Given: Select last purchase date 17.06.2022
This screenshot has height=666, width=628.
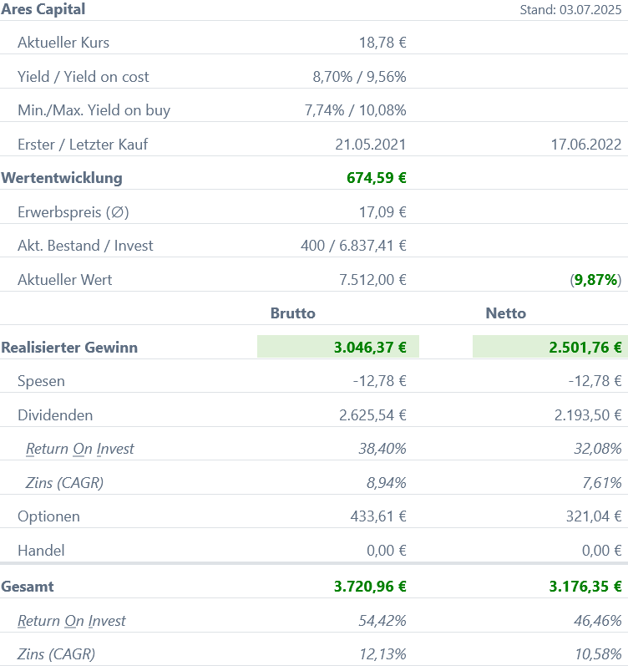Looking at the screenshot, I should (x=586, y=145).
